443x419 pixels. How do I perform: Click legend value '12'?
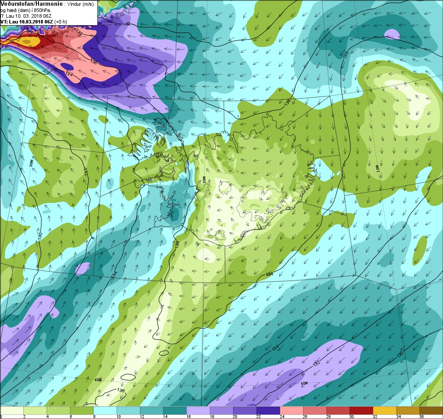coord(142,416)
